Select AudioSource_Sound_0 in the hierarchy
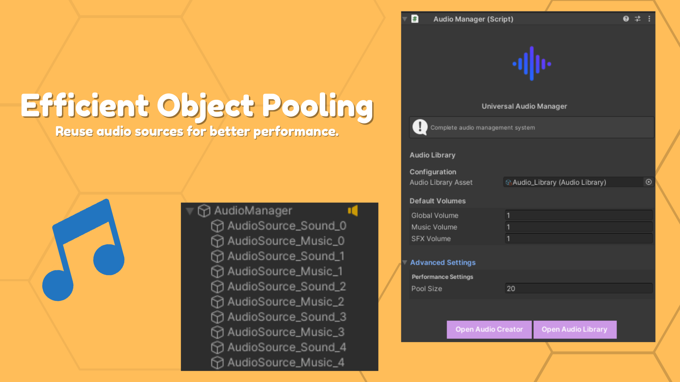 287,226
